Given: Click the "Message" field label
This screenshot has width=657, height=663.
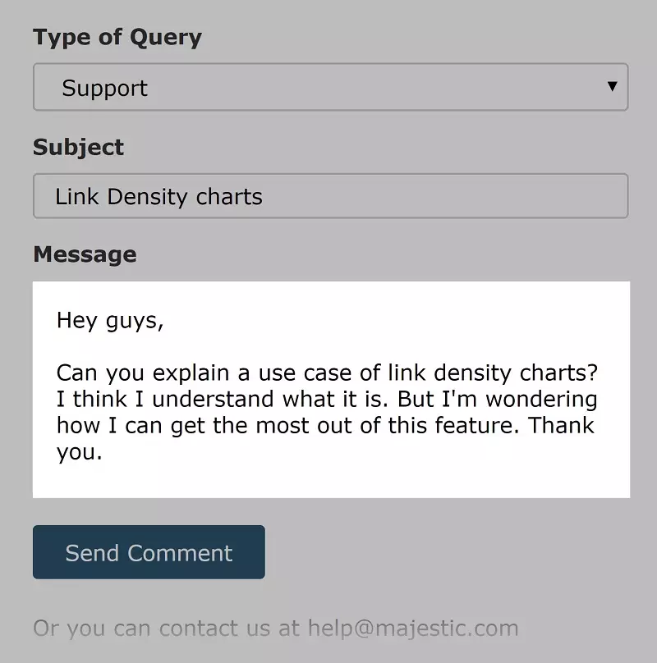Looking at the screenshot, I should click(x=85, y=254).
